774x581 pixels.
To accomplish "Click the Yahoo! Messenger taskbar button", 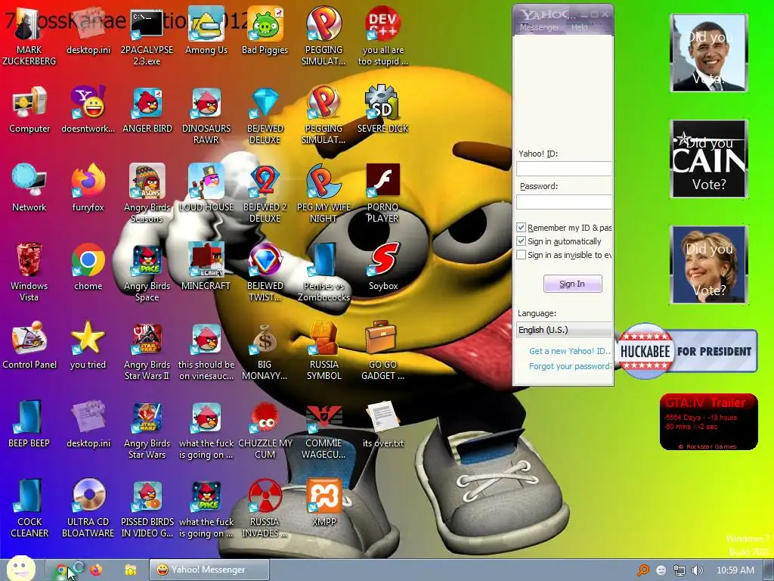I will [x=209, y=570].
